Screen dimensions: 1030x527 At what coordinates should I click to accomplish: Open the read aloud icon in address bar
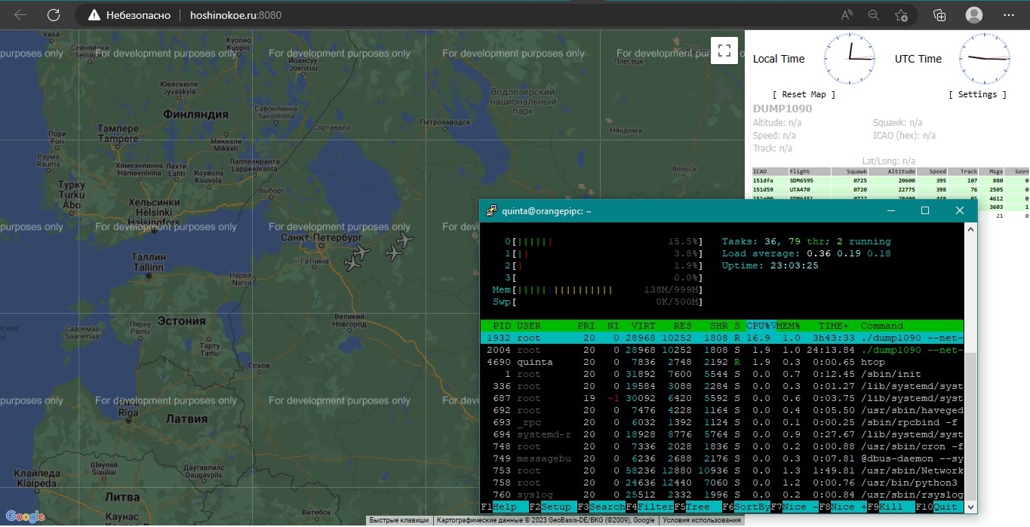pos(847,15)
